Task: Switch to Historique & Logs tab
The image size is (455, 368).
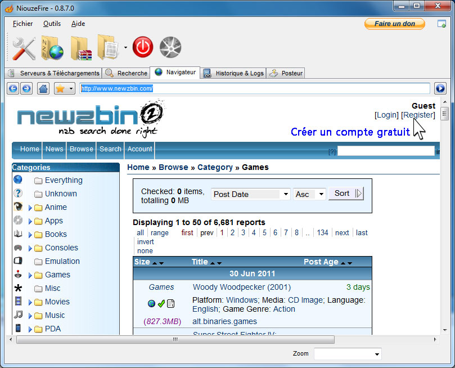Action: click(x=233, y=73)
